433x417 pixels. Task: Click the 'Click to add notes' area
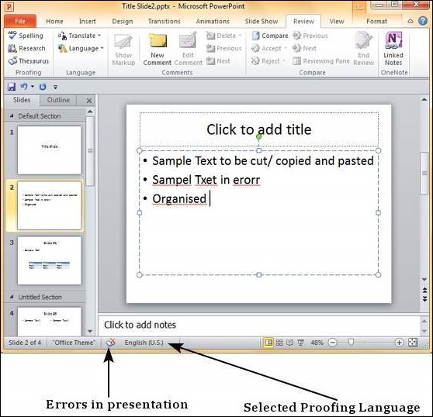(x=259, y=325)
